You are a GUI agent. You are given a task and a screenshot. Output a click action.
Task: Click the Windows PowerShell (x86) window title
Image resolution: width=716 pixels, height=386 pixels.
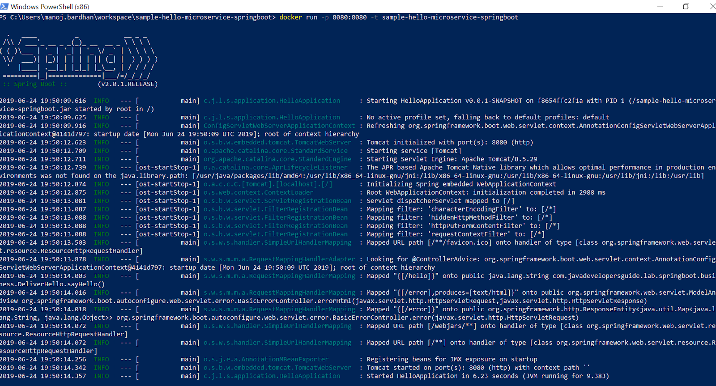50,7
